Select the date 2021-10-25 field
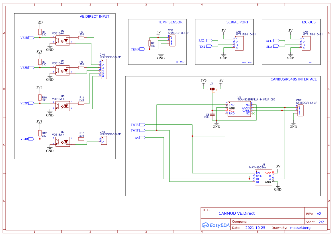This screenshot has height=236, width=333. (255, 227)
